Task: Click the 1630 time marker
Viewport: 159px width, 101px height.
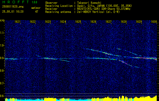Action: coord(154,21)
